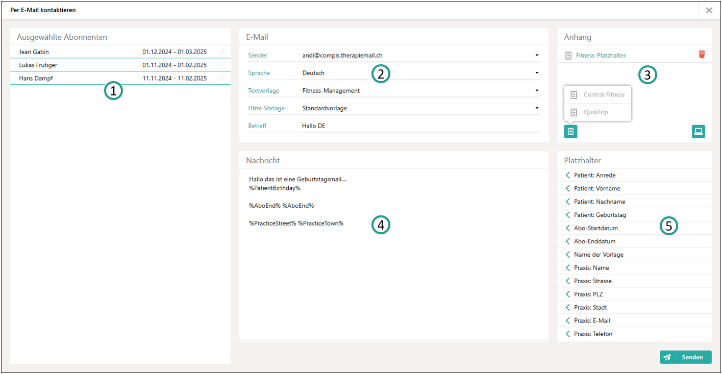The image size is (722, 374).
Task: Open the Sprache dropdown showing Deutsch
Action: pyautogui.click(x=419, y=73)
